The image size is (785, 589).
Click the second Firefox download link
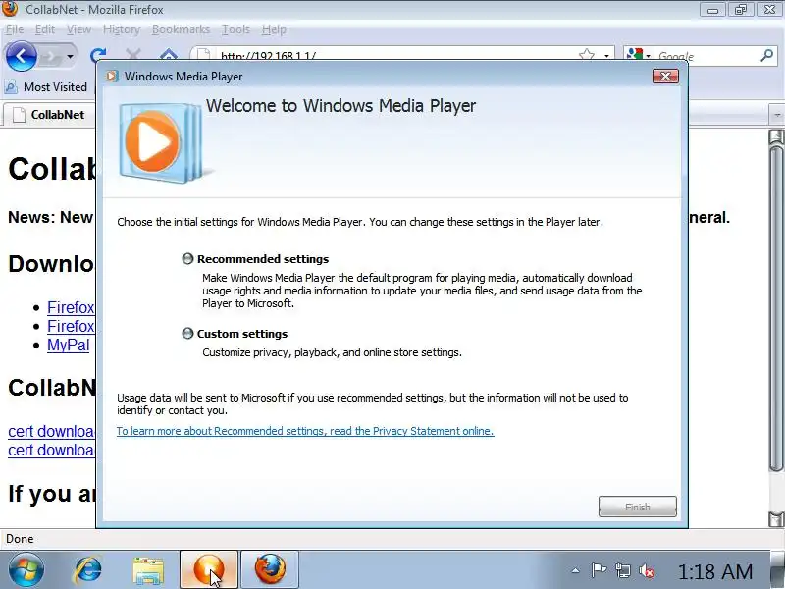click(x=71, y=326)
